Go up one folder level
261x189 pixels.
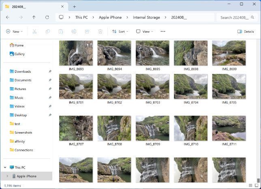tap(34, 17)
